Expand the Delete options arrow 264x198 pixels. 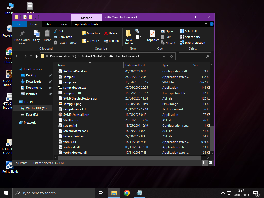pos(119,33)
